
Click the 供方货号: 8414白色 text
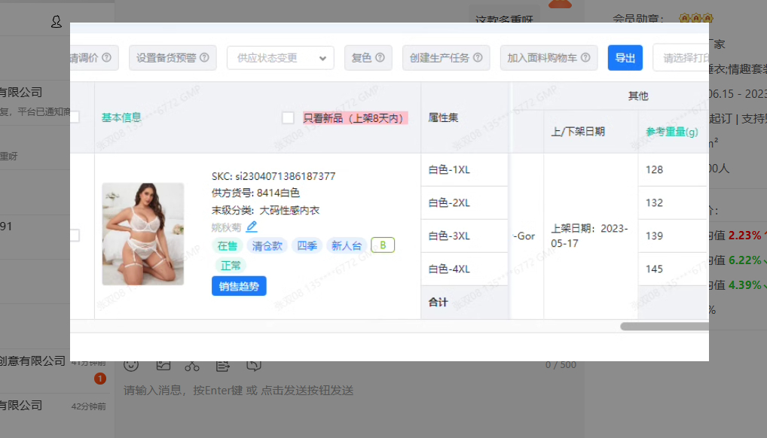click(255, 193)
